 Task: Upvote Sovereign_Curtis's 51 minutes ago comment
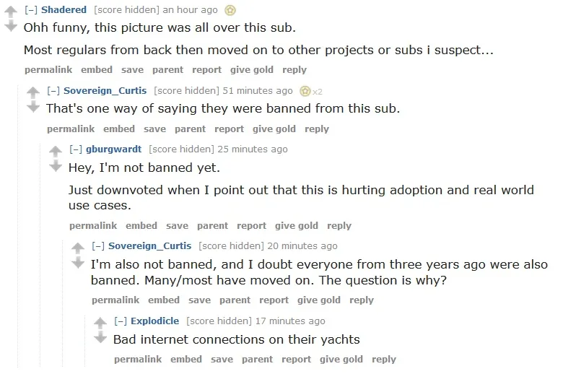click(33, 92)
